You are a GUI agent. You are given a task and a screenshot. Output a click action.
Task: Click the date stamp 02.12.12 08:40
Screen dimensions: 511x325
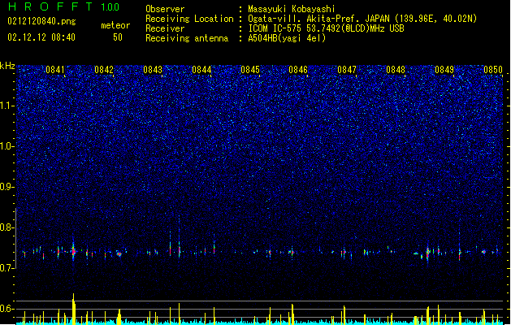coord(41,37)
